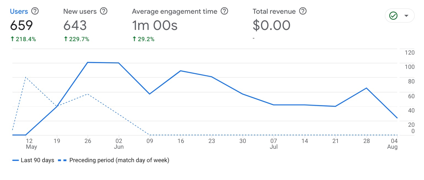Click the solid line peak at 26 May
Image resolution: width=424 pixels, height=180 pixels.
point(88,63)
